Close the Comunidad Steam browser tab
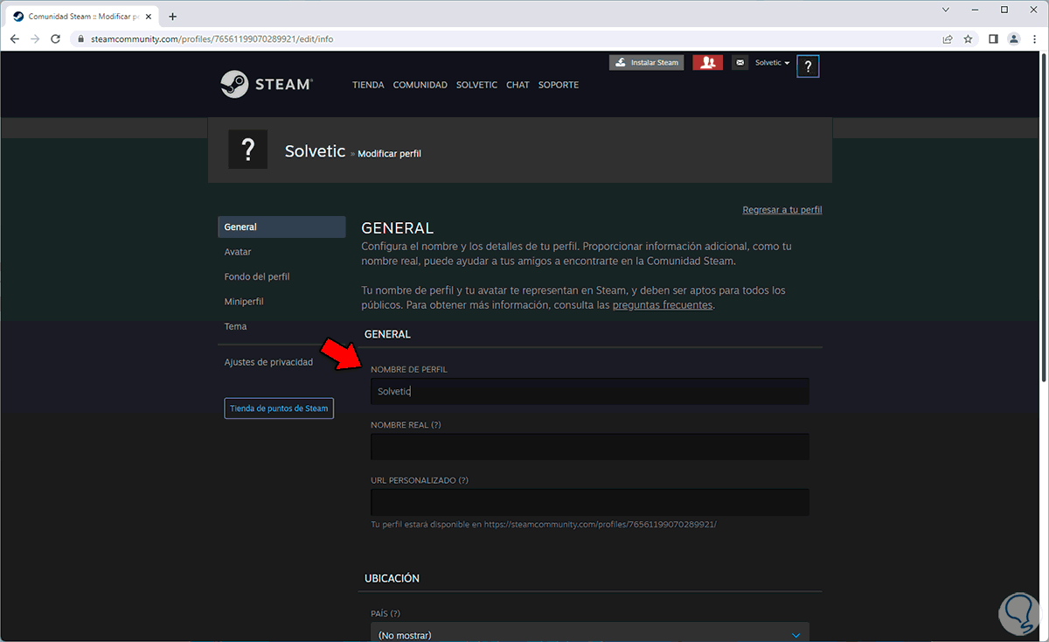The height and width of the screenshot is (642, 1049). (149, 17)
